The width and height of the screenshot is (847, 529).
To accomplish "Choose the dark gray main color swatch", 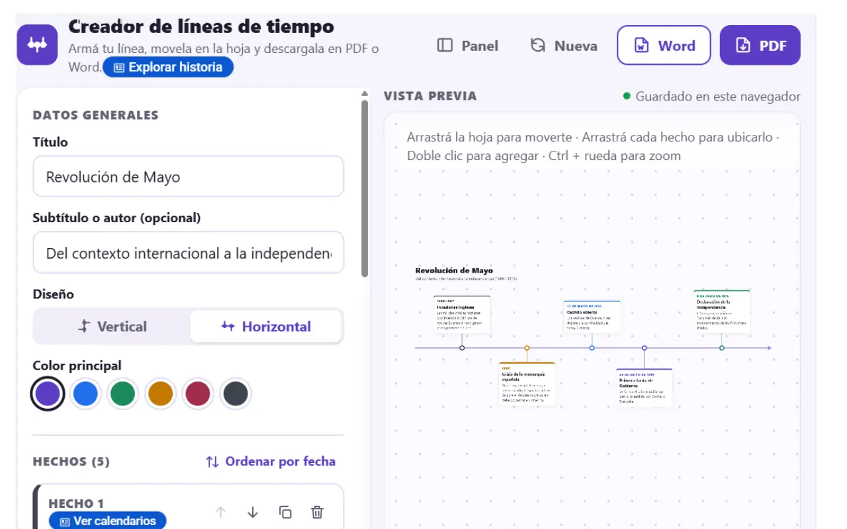I will point(236,393).
